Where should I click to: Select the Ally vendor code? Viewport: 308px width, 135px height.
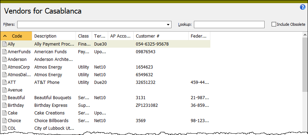click(11, 44)
